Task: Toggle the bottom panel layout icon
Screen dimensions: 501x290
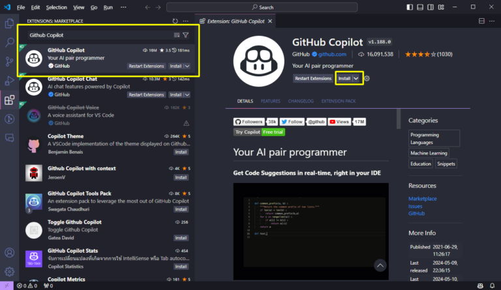Action: (x=420, y=7)
